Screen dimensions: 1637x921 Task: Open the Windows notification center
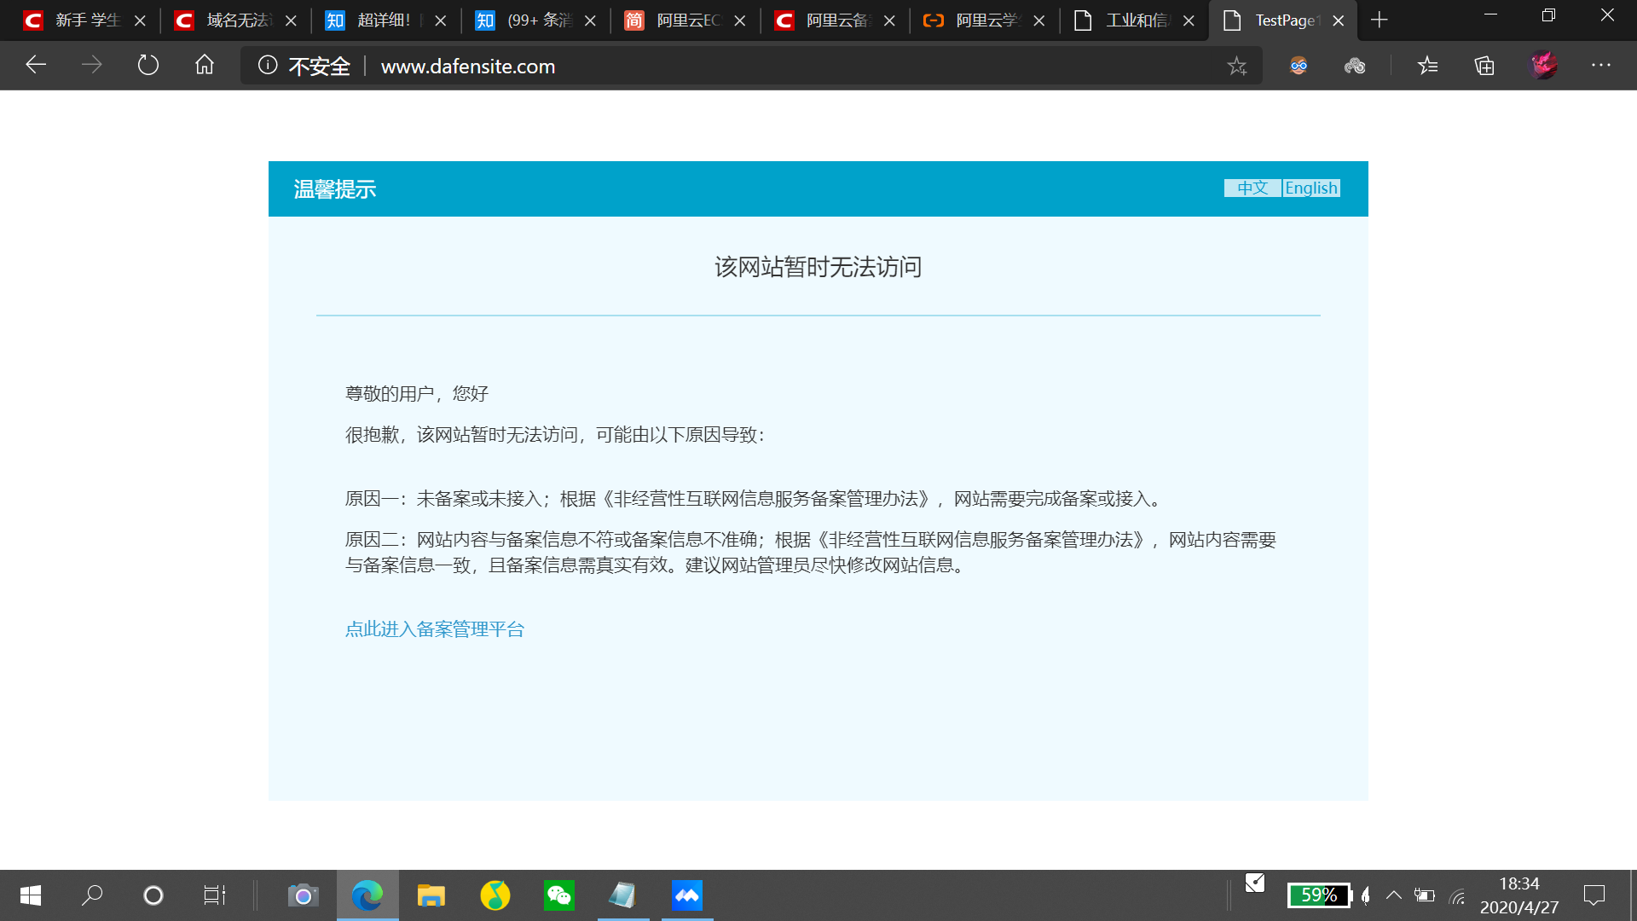[x=1594, y=895]
